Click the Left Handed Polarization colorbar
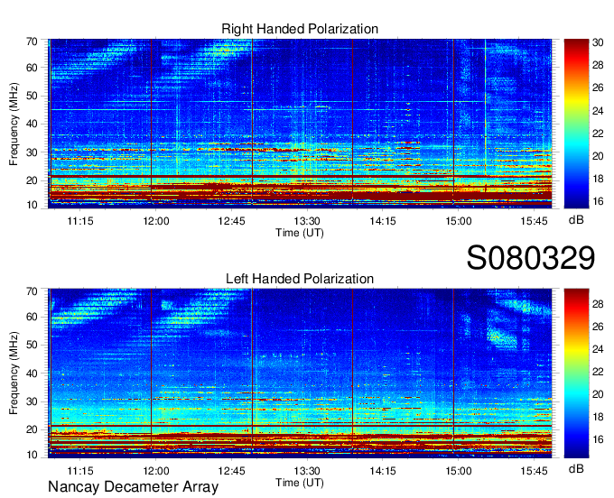The height and width of the screenshot is (498, 614). click(x=576, y=373)
